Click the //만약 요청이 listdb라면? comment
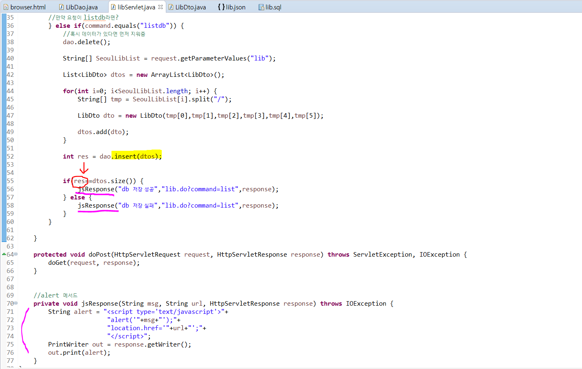Viewport: 582px width, 369px height. pyautogui.click(x=83, y=17)
